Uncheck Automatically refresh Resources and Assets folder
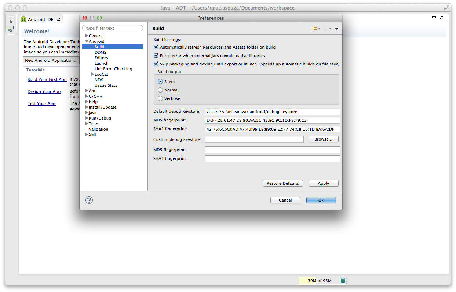Image resolution: width=456 pixels, height=292 pixels. pos(156,47)
